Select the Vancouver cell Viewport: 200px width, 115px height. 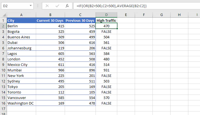(x=21, y=98)
